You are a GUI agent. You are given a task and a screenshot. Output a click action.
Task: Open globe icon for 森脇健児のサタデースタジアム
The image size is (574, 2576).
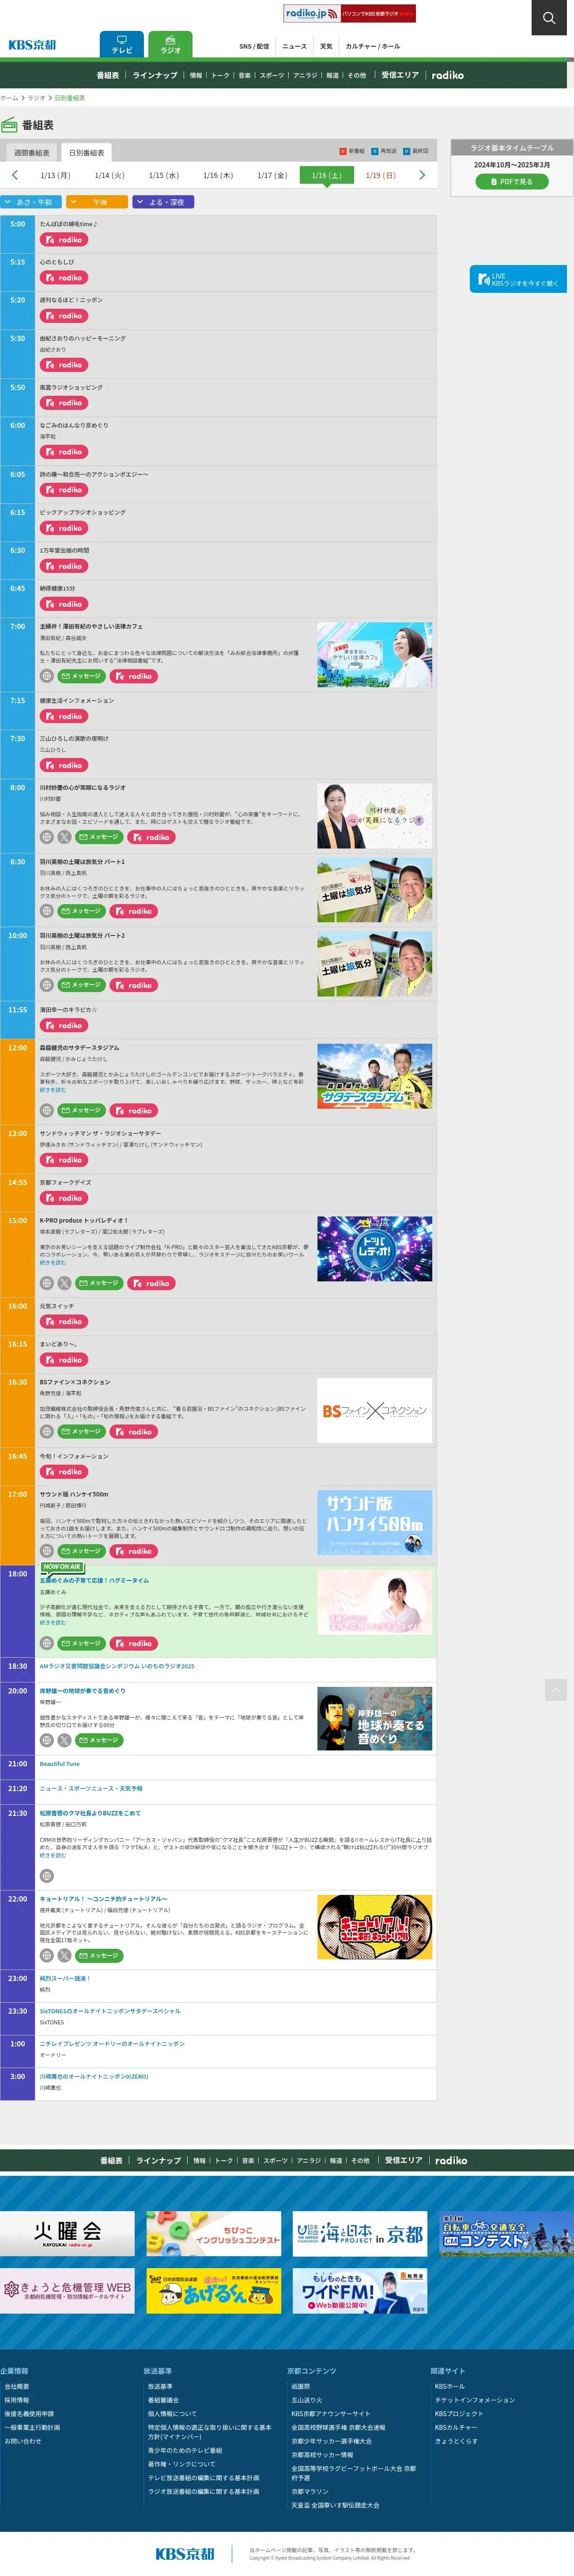46,1110
